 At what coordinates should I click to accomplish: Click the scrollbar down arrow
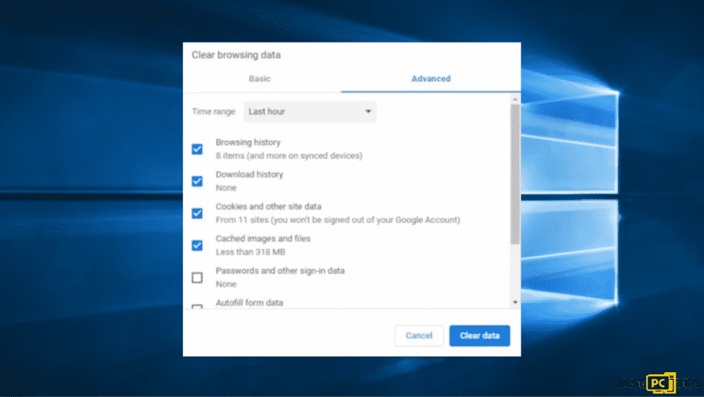click(515, 301)
